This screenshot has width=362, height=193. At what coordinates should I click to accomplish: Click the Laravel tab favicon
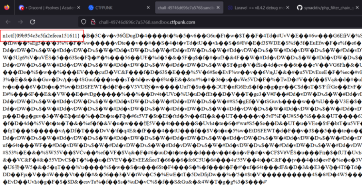coord(230,8)
